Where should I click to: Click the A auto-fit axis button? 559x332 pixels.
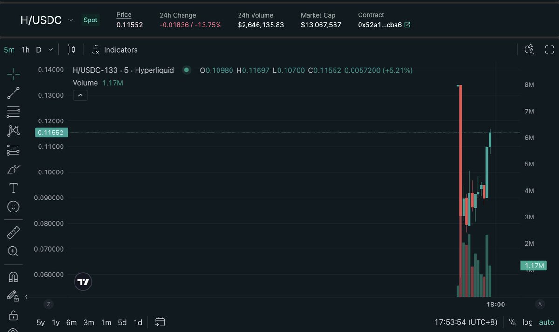pos(540,305)
